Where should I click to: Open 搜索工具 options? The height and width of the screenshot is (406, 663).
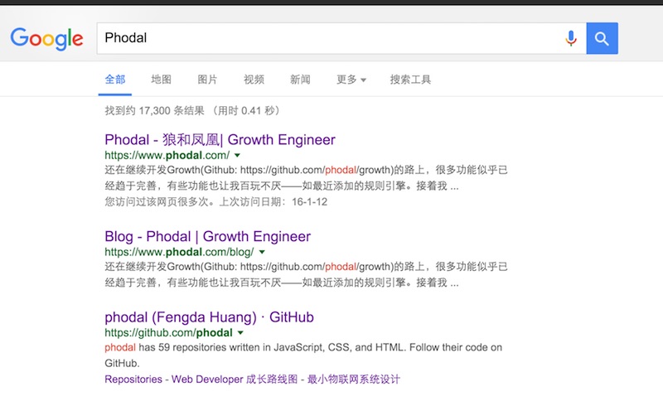click(x=410, y=80)
